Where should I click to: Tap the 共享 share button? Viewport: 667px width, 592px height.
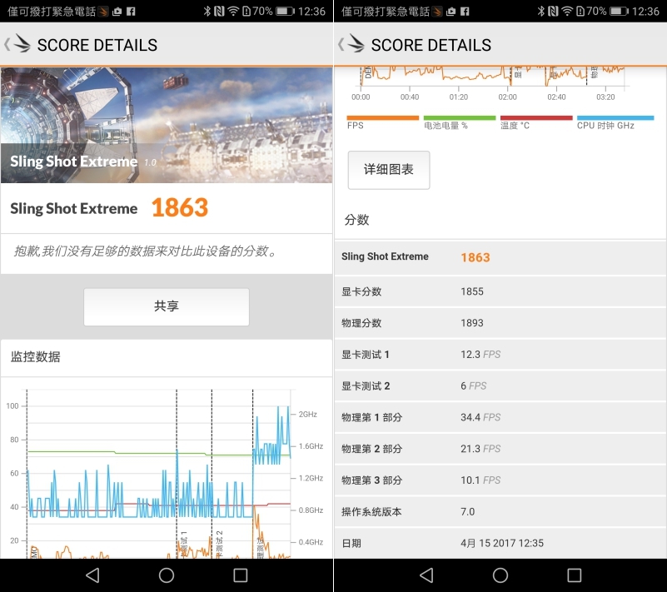[x=167, y=306]
